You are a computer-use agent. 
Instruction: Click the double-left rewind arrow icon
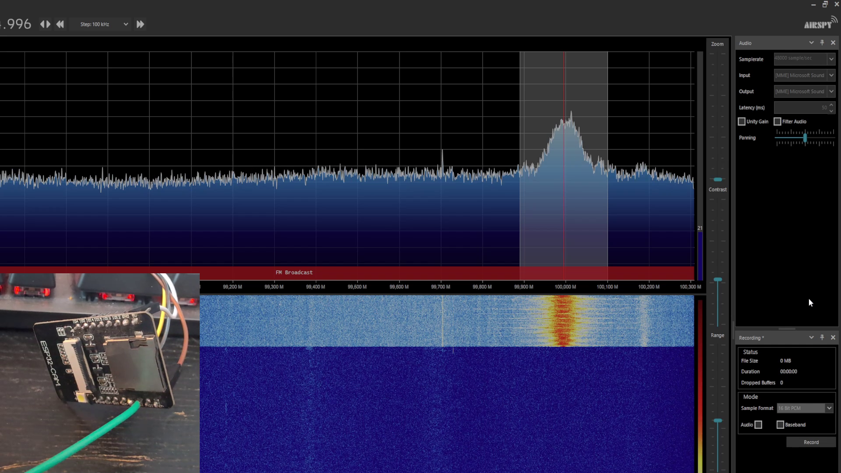pos(60,25)
